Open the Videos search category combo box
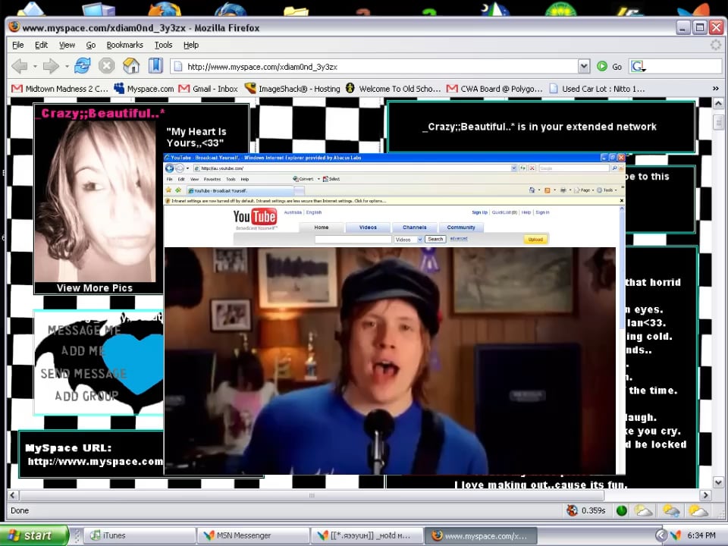This screenshot has height=546, width=728. 408,239
